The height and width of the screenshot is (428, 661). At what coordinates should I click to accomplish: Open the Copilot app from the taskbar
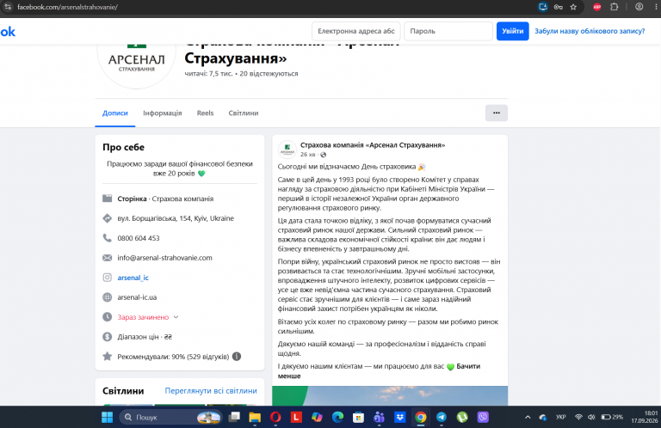(x=317, y=417)
